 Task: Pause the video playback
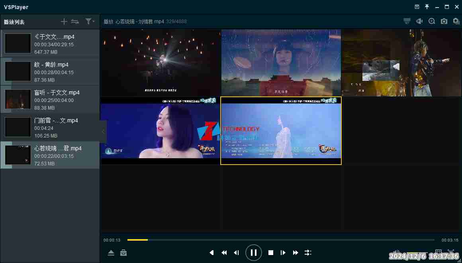(253, 253)
